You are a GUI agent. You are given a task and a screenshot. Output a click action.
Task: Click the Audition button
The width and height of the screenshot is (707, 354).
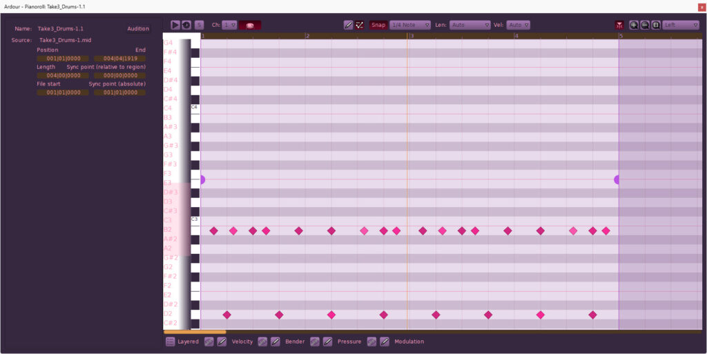[x=138, y=29]
